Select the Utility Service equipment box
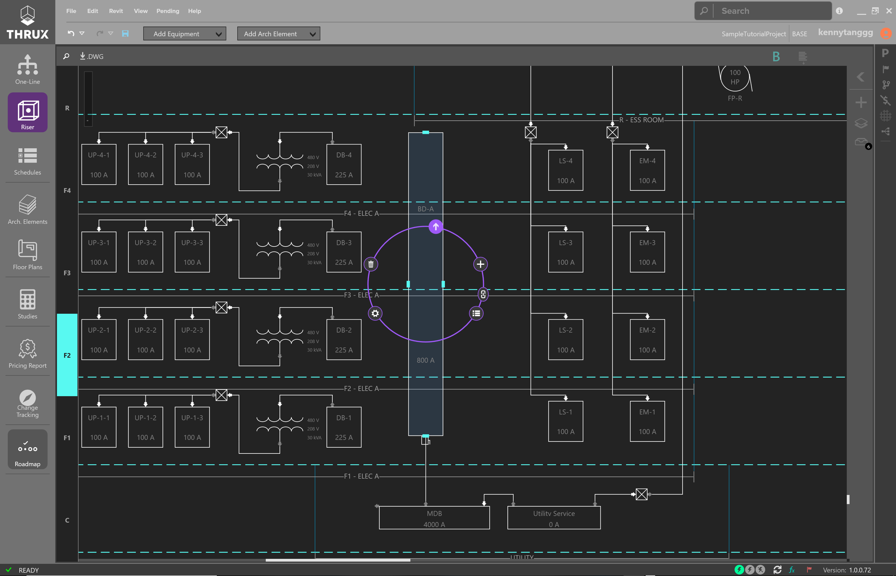The height and width of the screenshot is (576, 896). 554,518
